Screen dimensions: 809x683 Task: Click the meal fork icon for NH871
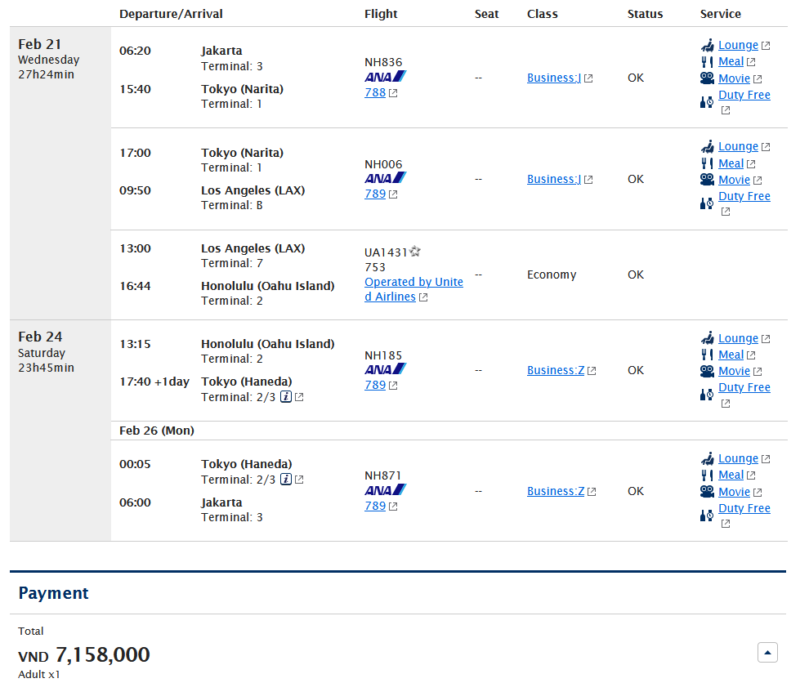pos(707,475)
